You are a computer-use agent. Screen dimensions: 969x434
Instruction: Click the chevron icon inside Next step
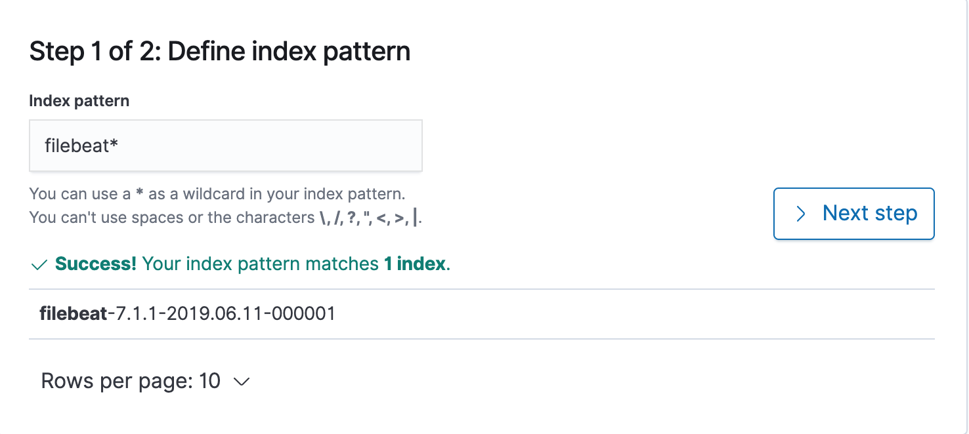click(800, 214)
